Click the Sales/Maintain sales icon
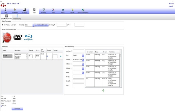Viewport: 175px width, 111px height. pos(6,16)
